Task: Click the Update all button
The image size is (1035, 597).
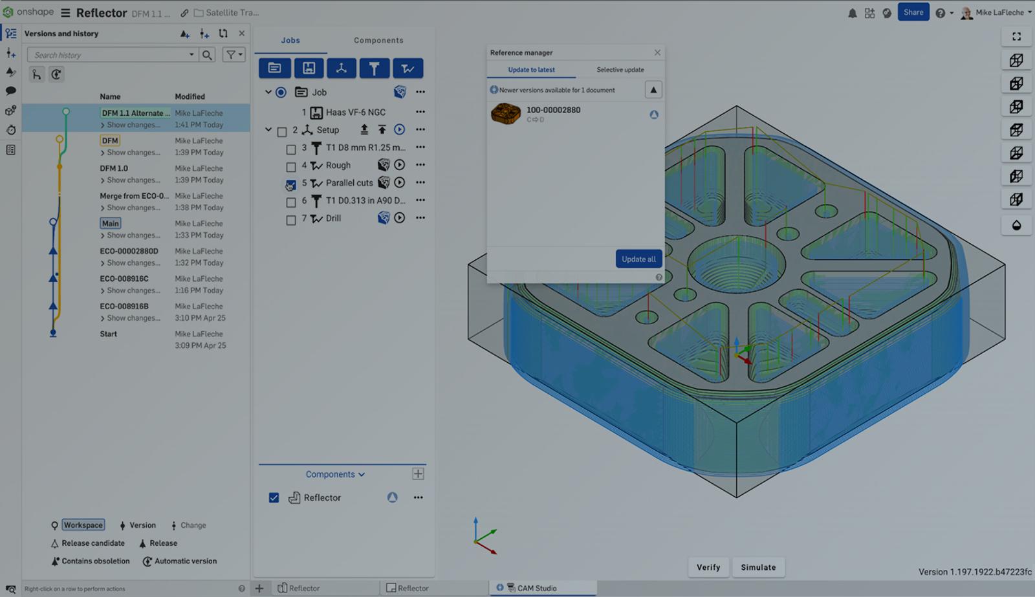Action: pyautogui.click(x=638, y=259)
